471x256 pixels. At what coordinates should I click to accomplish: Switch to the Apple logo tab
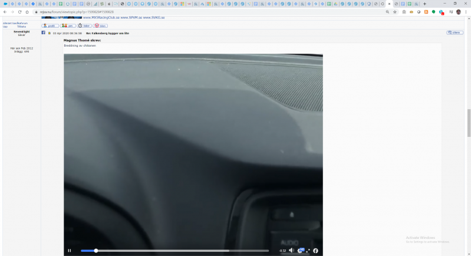[109, 4]
